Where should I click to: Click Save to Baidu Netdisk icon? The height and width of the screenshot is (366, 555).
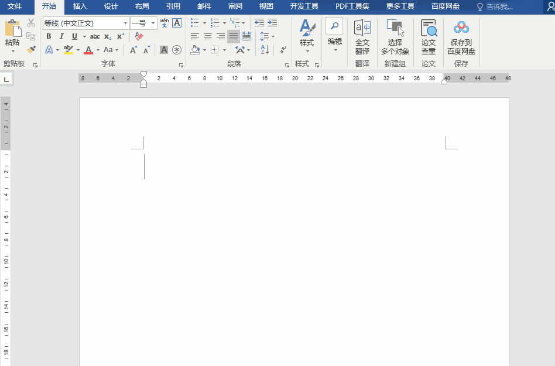(461, 37)
